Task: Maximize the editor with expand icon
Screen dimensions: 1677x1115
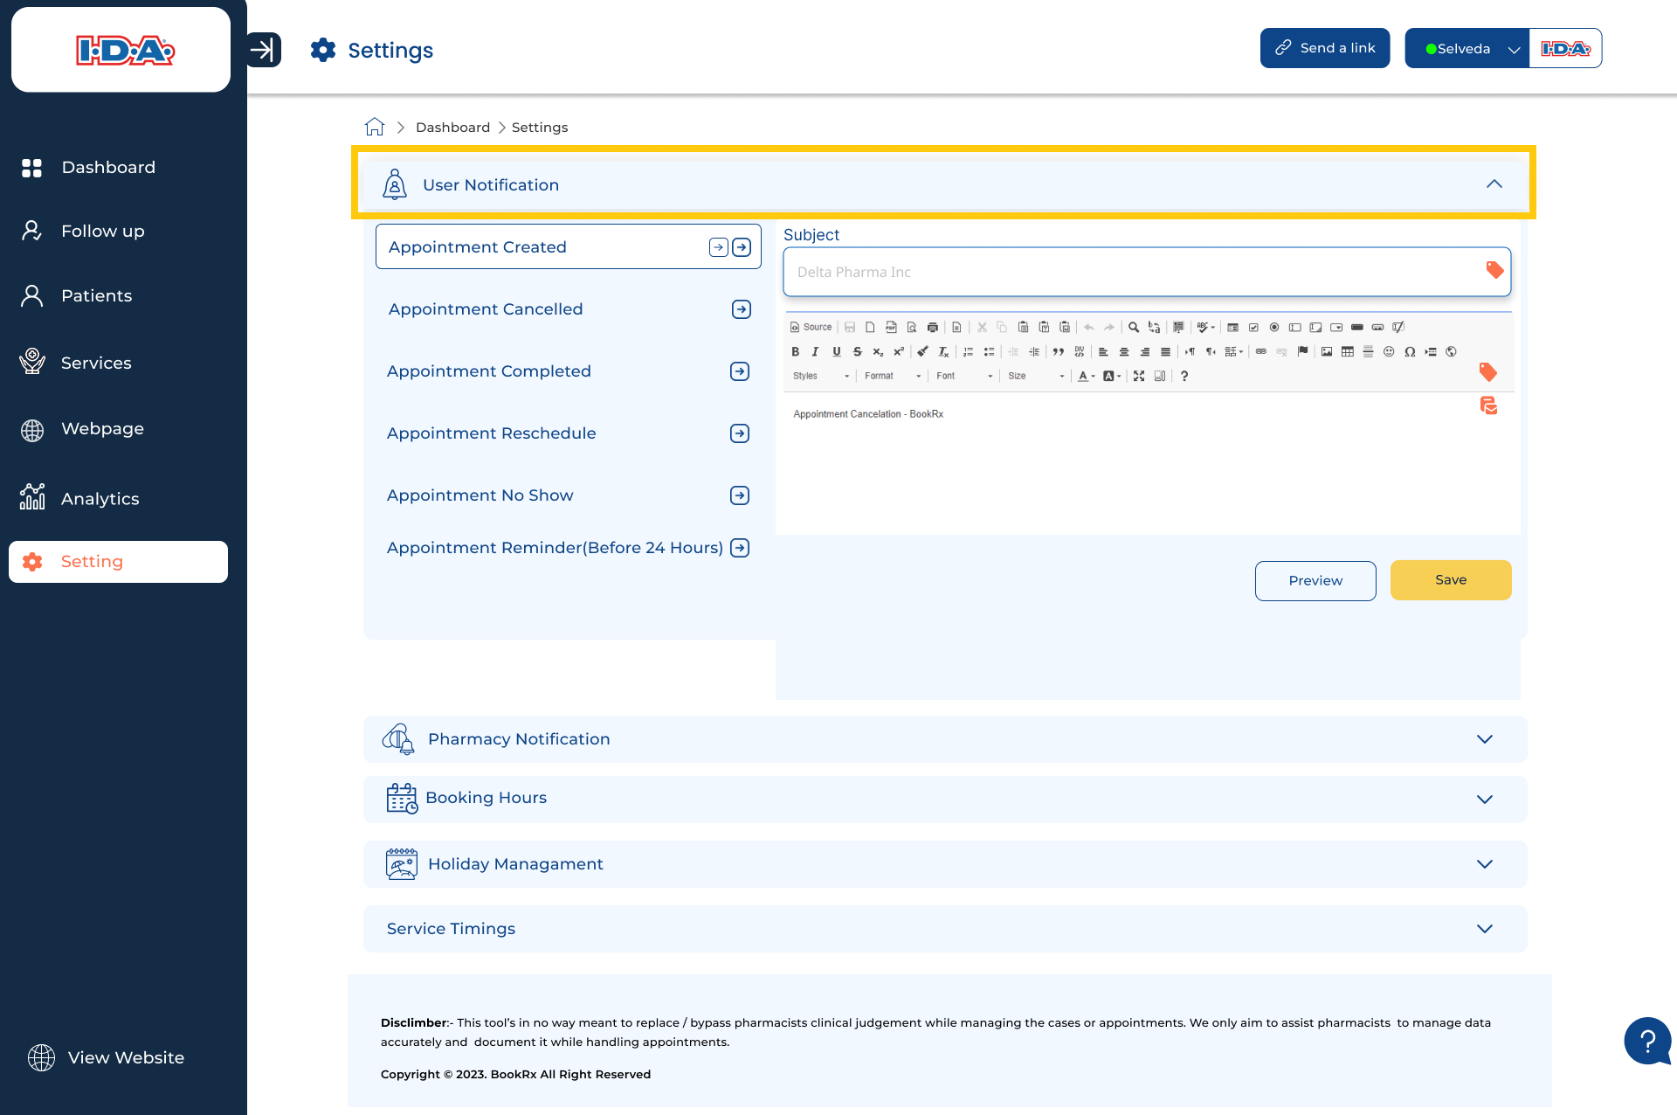Action: [1138, 376]
